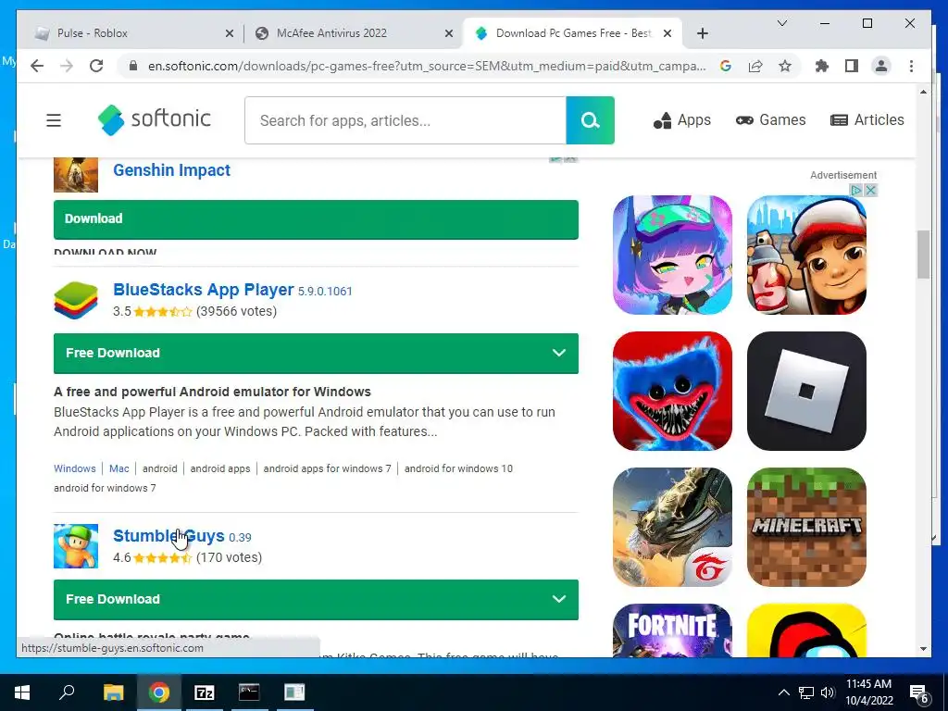948x711 pixels.
Task: Open the Windows Start menu
Action: click(x=22, y=692)
